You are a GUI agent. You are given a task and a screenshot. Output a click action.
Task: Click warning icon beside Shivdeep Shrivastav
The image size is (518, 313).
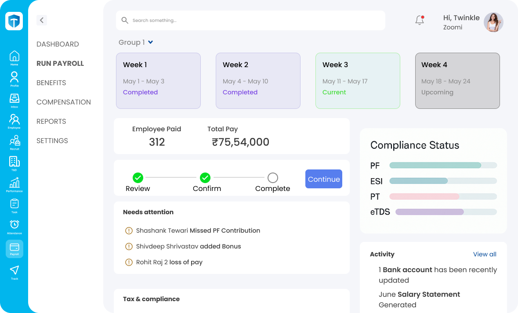(129, 247)
